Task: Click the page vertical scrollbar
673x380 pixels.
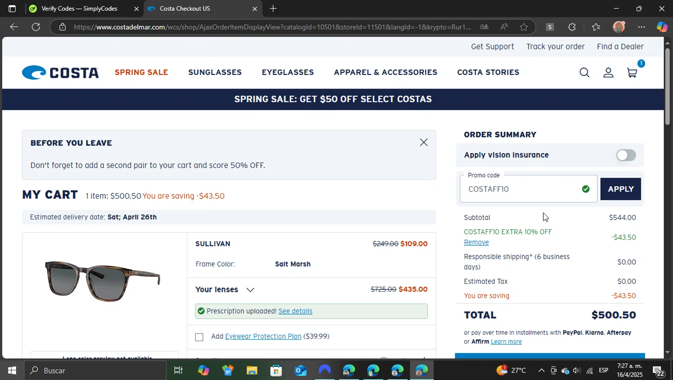Action: coord(667,87)
